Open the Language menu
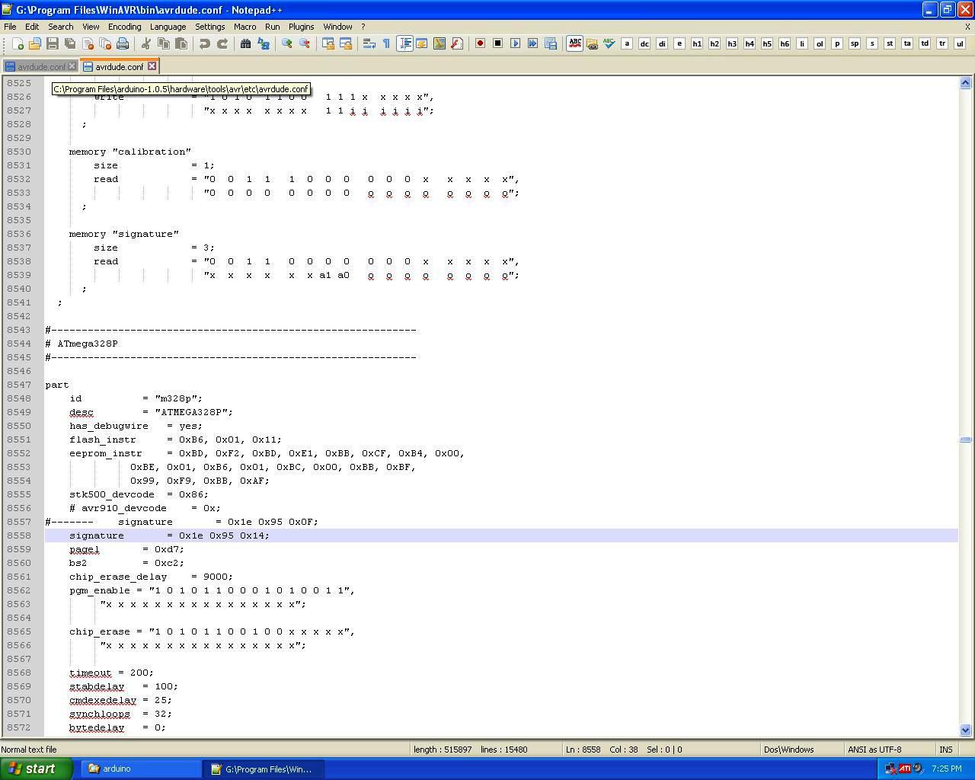Screen dimensions: 975x780 [168, 26]
